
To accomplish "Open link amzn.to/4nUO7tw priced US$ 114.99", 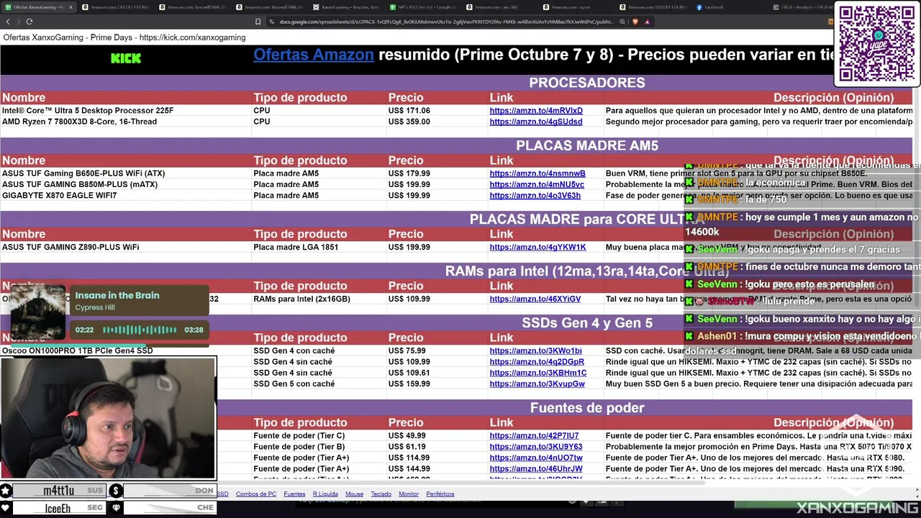I will tap(536, 458).
